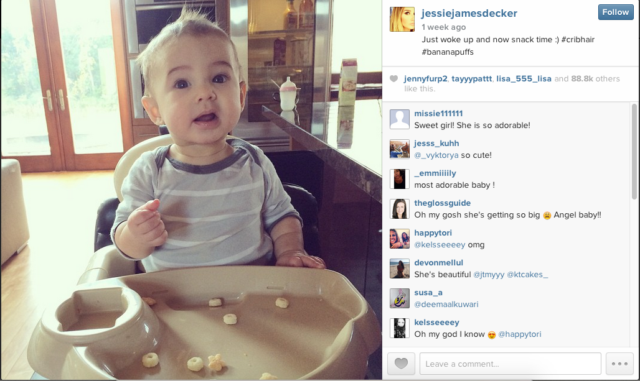Open theglossguide's profile avatar
Image resolution: width=640 pixels, height=381 pixels.
(x=400, y=209)
